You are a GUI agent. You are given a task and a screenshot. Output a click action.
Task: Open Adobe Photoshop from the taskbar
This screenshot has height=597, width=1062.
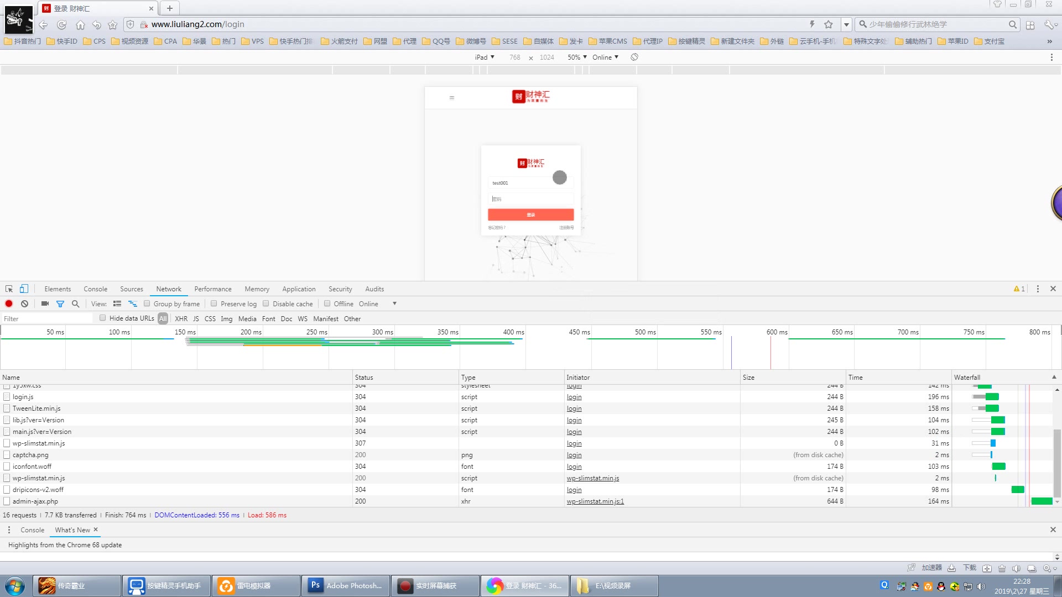pos(346,585)
